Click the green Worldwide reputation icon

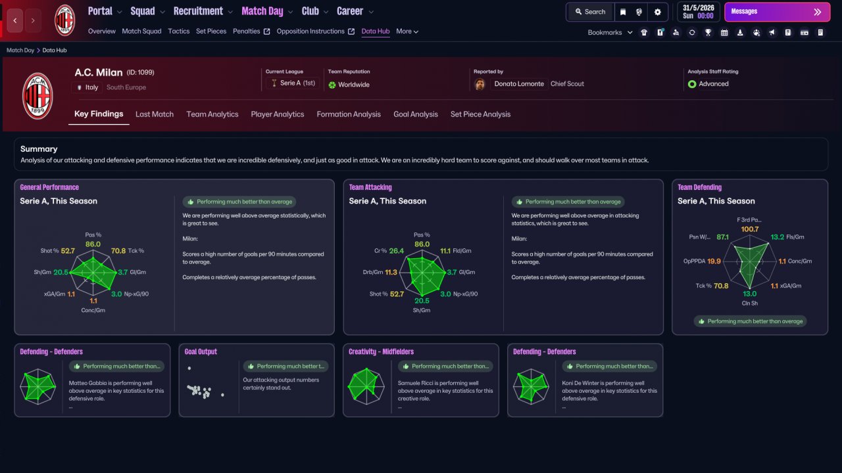pyautogui.click(x=332, y=85)
